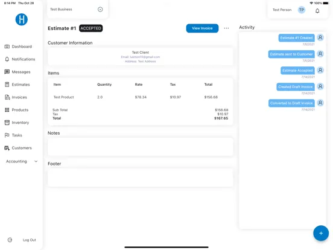Viewport: 333px width, 250px height.
Task: Click the top-right notification bell icon
Action: 317,11
